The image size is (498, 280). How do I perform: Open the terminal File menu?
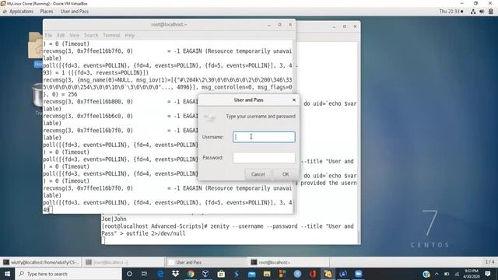point(48,35)
